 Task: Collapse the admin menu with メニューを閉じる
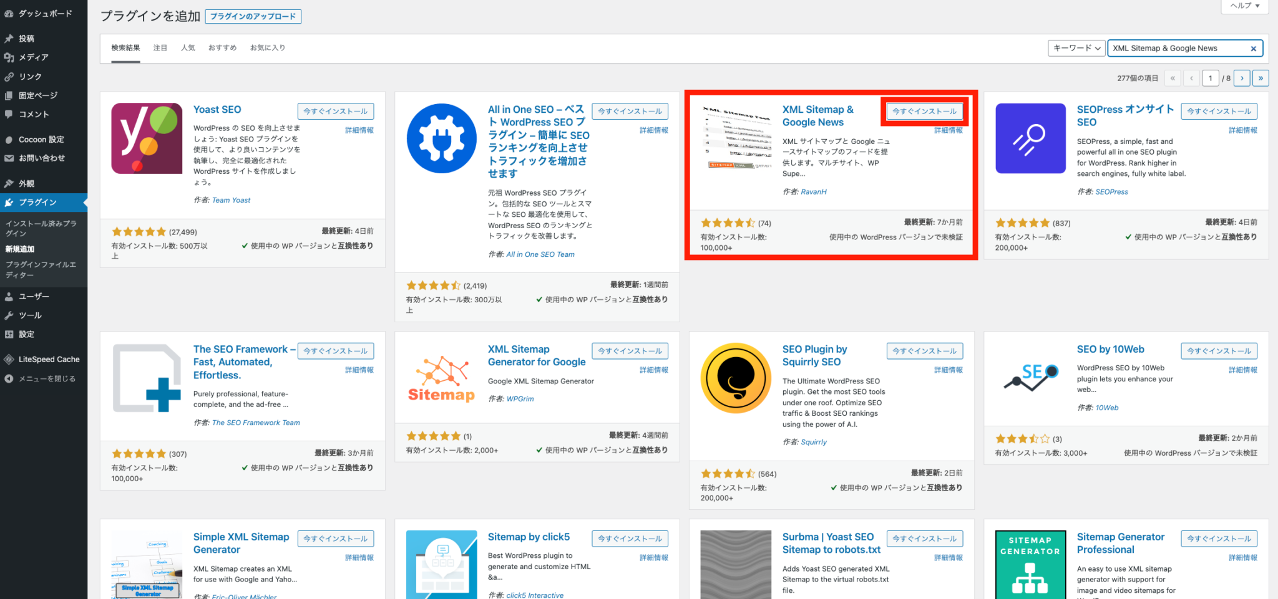pos(9,378)
